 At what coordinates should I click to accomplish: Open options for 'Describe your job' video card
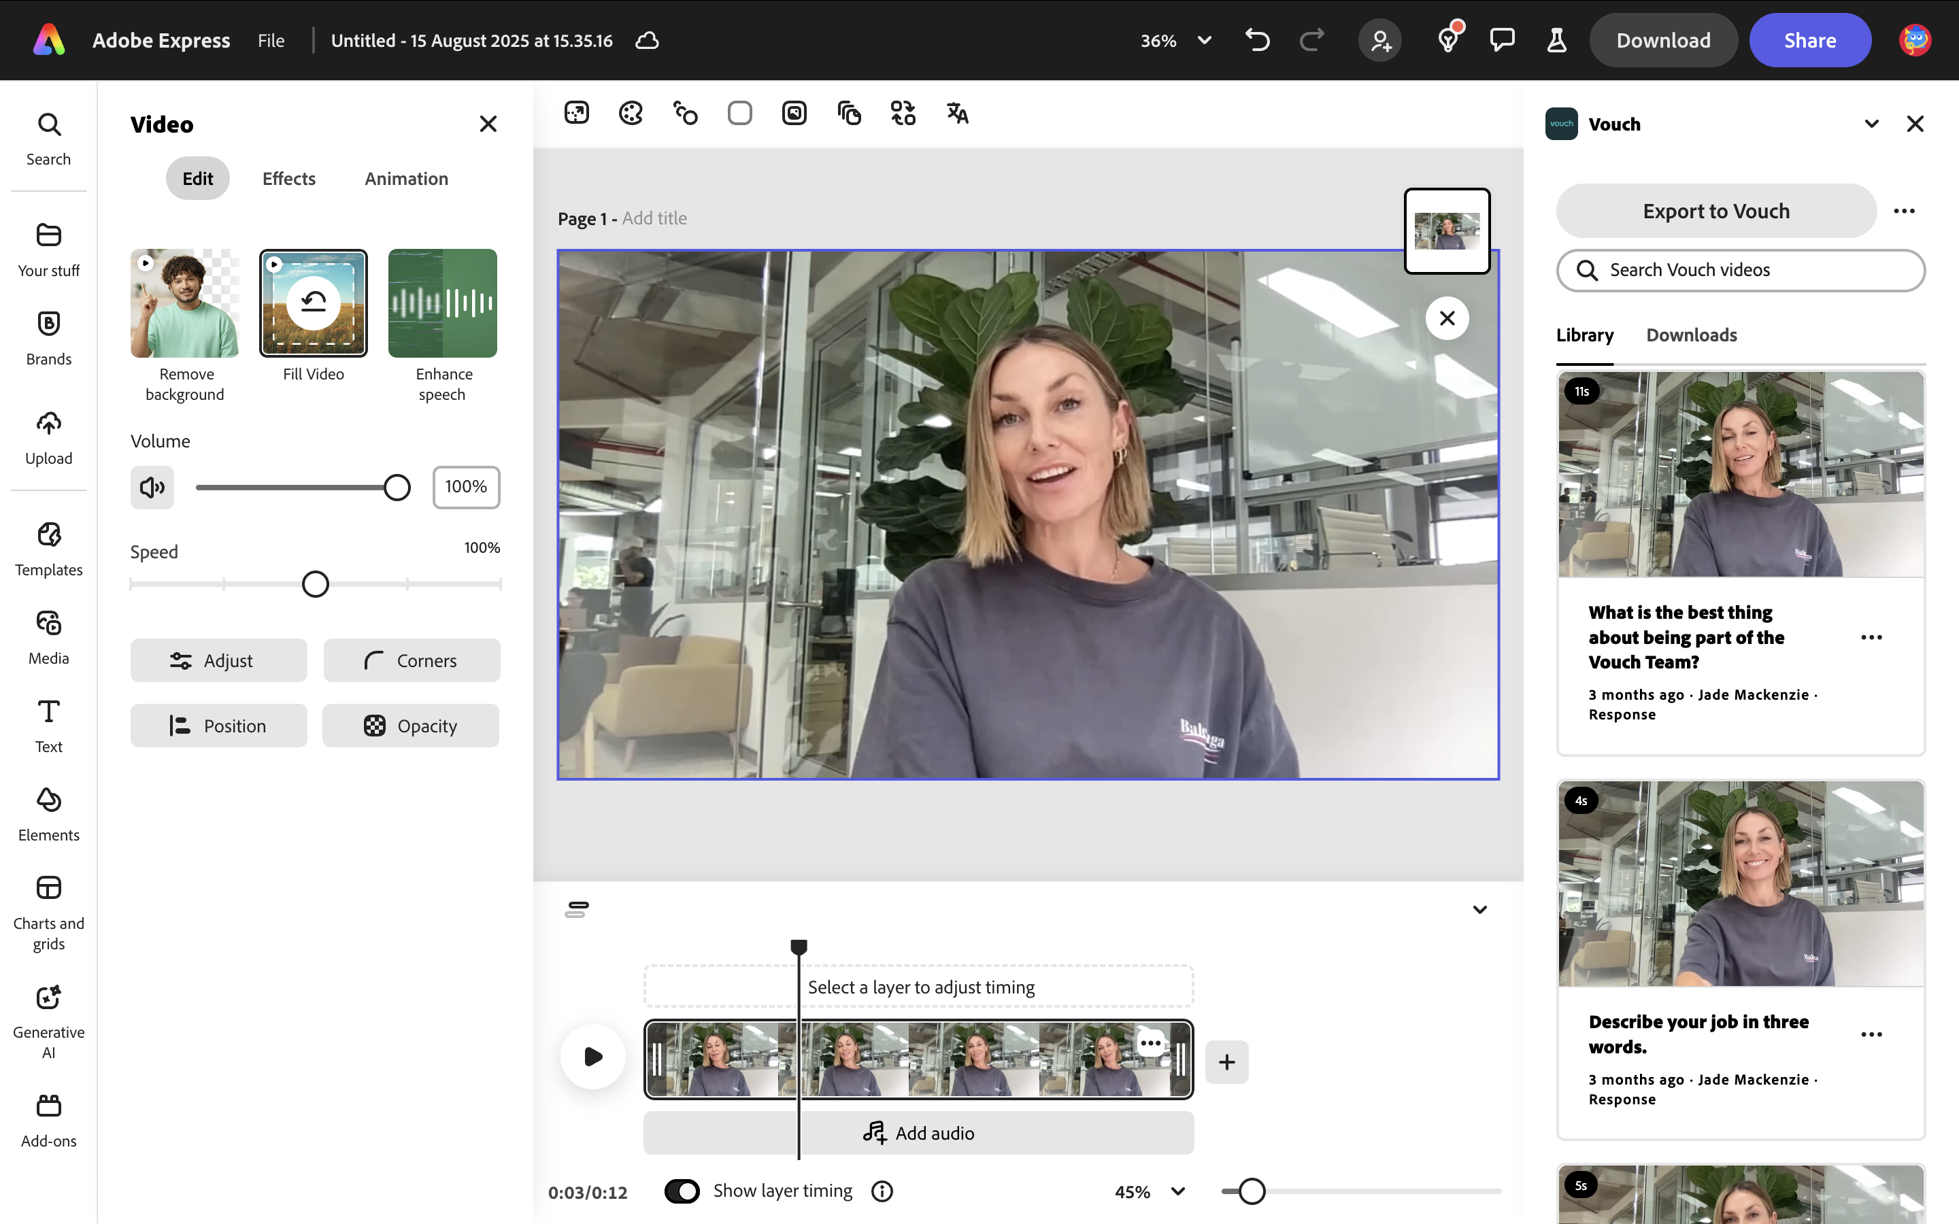[x=1871, y=1034]
